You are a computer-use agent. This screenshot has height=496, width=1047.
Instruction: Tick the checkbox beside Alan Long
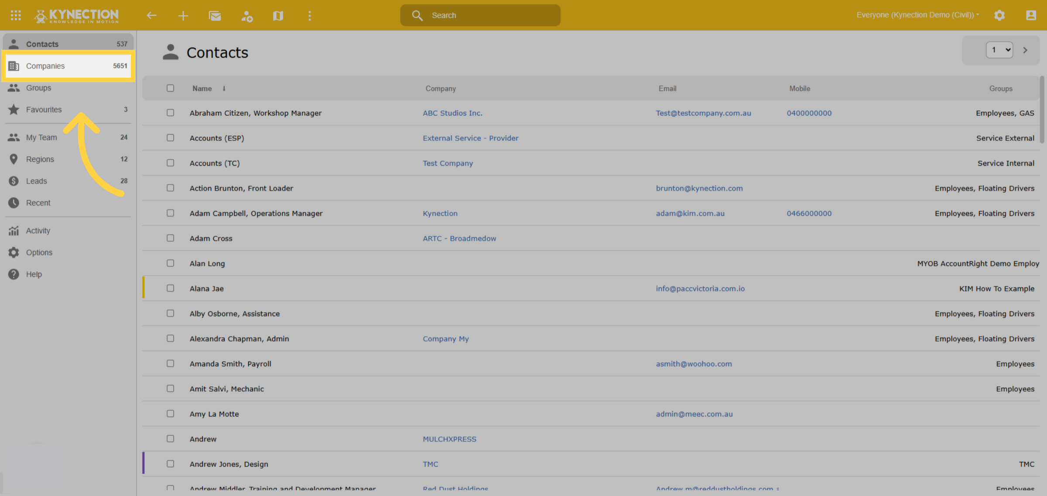(x=170, y=263)
